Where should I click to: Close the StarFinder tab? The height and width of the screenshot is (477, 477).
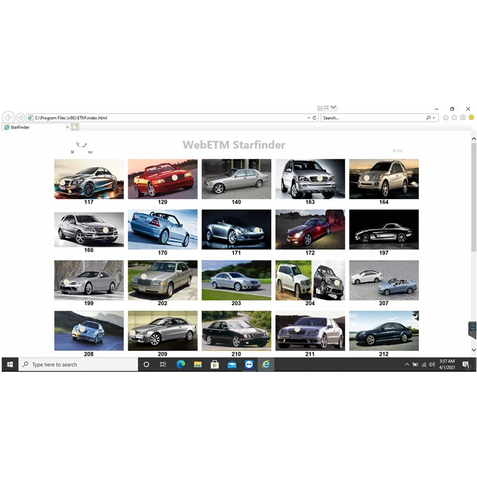click(x=67, y=127)
